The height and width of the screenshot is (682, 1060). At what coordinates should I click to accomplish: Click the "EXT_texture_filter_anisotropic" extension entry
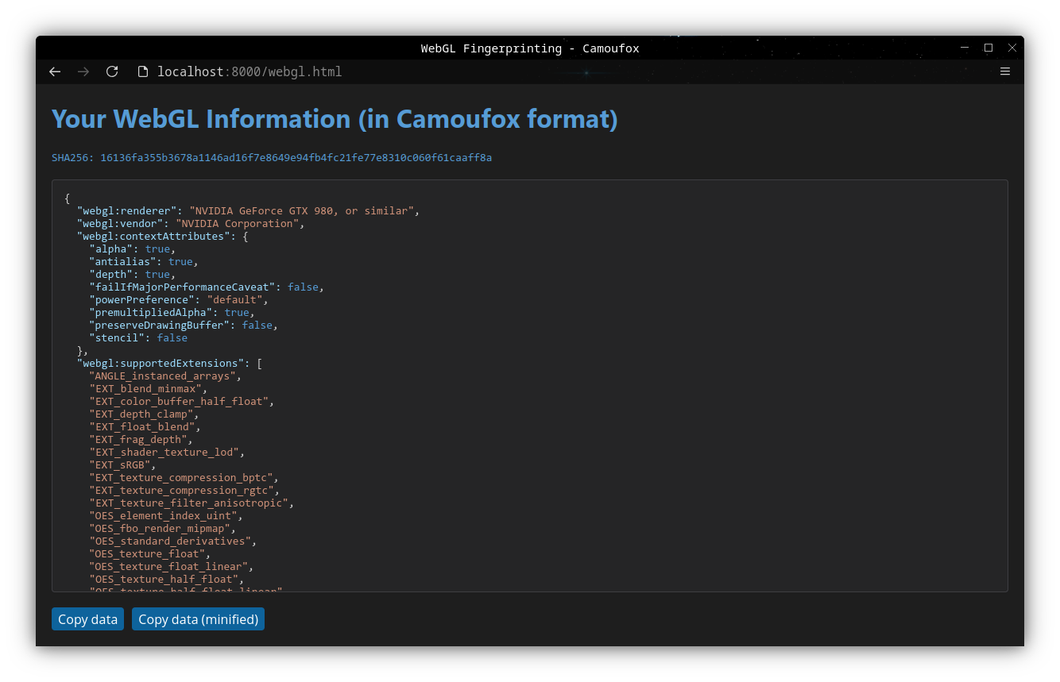(191, 503)
